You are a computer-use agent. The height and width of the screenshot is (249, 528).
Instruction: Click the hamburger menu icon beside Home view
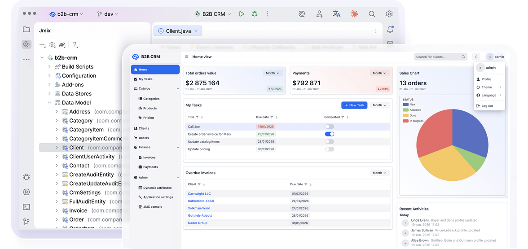click(x=187, y=57)
